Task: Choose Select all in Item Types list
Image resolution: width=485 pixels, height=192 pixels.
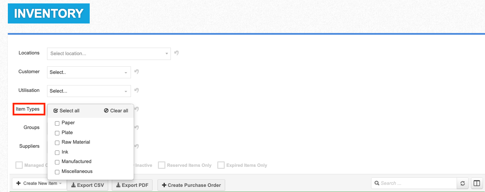Action: (67, 111)
